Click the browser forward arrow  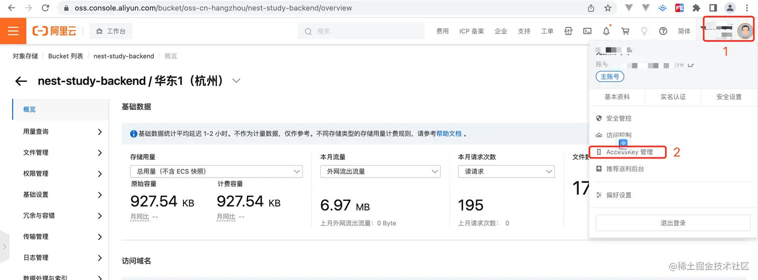point(29,8)
